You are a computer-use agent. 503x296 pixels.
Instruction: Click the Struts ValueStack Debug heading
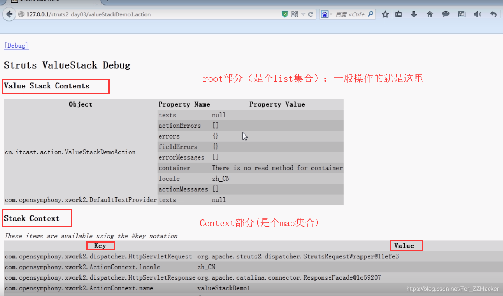(67, 65)
